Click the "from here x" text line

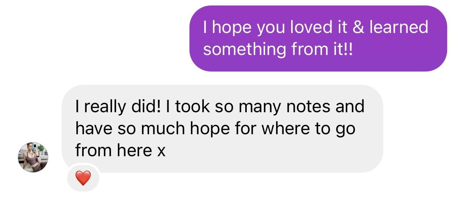(120, 150)
